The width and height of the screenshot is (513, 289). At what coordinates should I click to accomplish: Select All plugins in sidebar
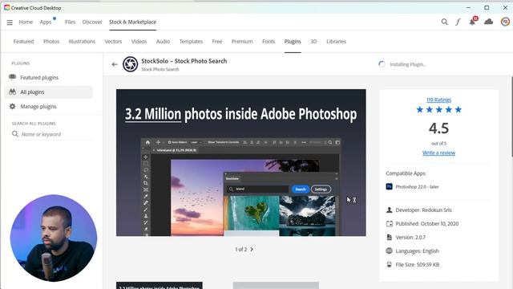[48, 92]
